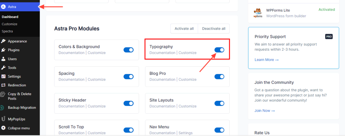Click the MyPopUps icon
This screenshot has width=345, height=136.
[x=3, y=119]
